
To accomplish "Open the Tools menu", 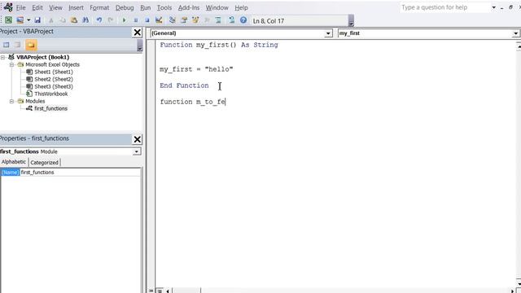I will [164, 7].
